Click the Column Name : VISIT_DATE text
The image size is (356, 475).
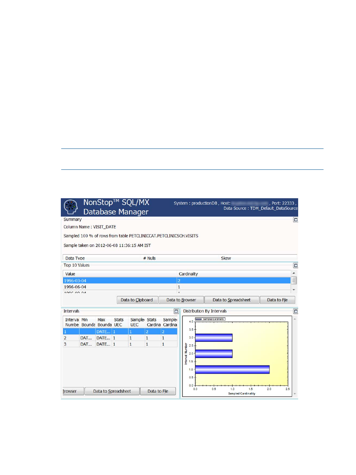click(90, 227)
